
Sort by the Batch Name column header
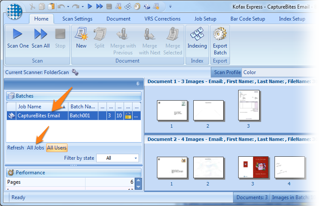(x=83, y=107)
